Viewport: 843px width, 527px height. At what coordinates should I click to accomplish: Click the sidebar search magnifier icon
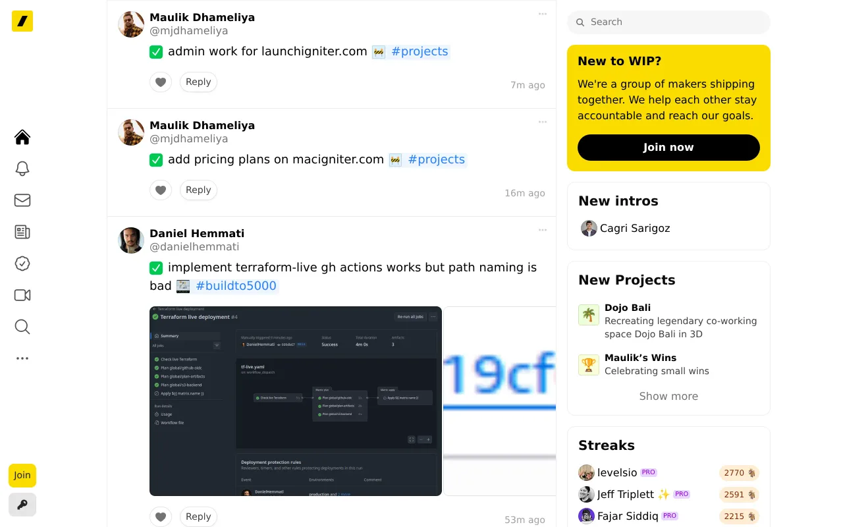coord(22,327)
